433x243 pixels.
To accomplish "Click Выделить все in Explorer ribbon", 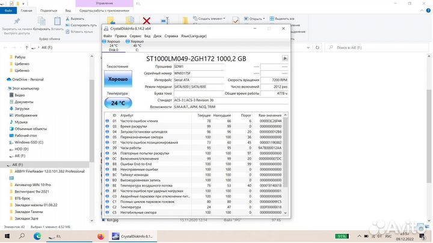I will pyautogui.click(x=282, y=19).
